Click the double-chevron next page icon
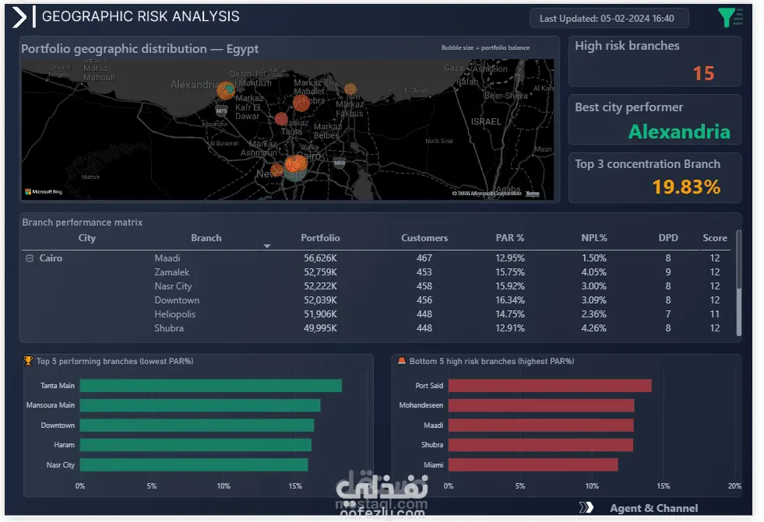764x522 pixels. pos(586,507)
